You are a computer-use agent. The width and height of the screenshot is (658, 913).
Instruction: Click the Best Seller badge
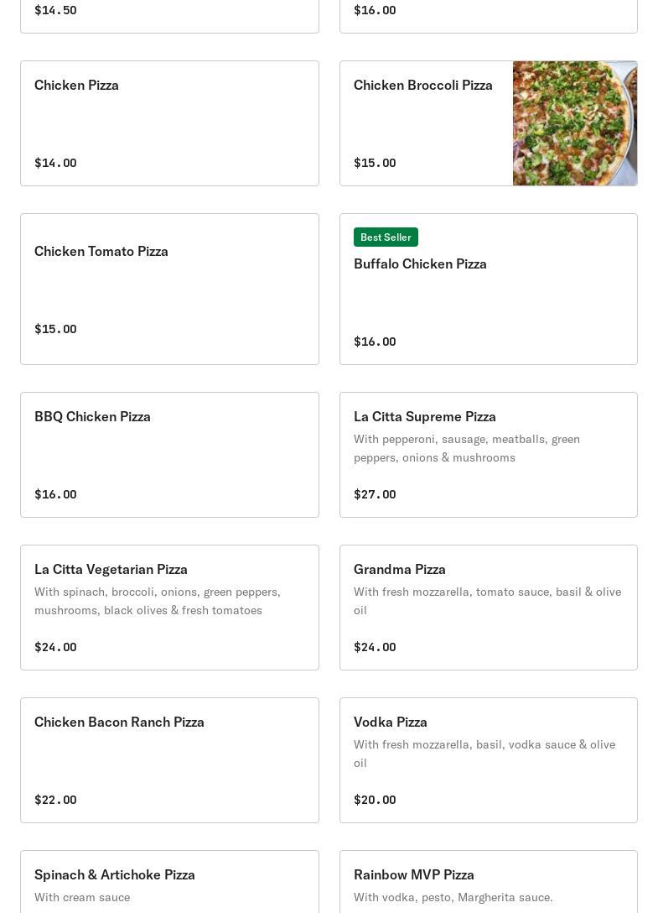click(386, 237)
